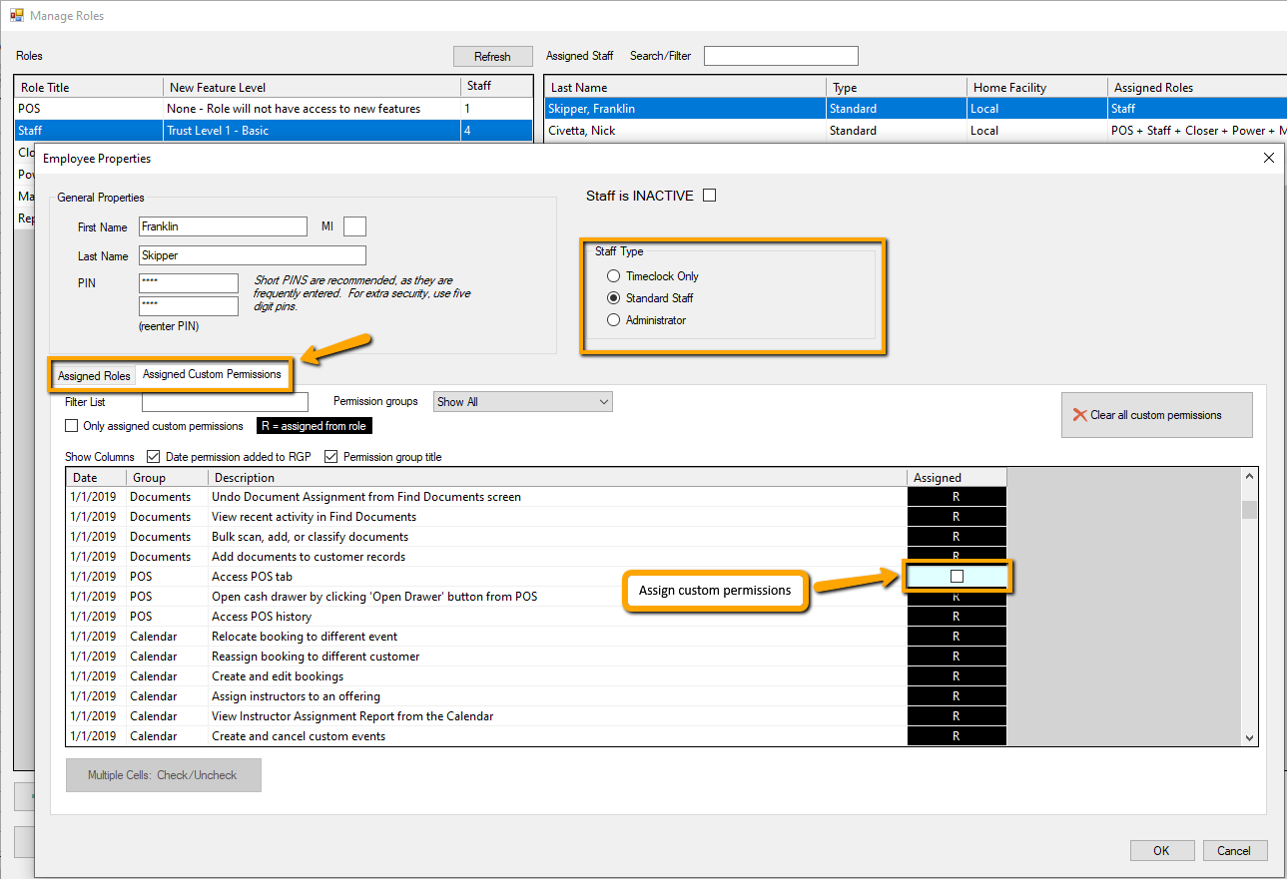Screen dimensions: 1287x879
Task: Click the Filter List text field
Action: click(x=225, y=402)
